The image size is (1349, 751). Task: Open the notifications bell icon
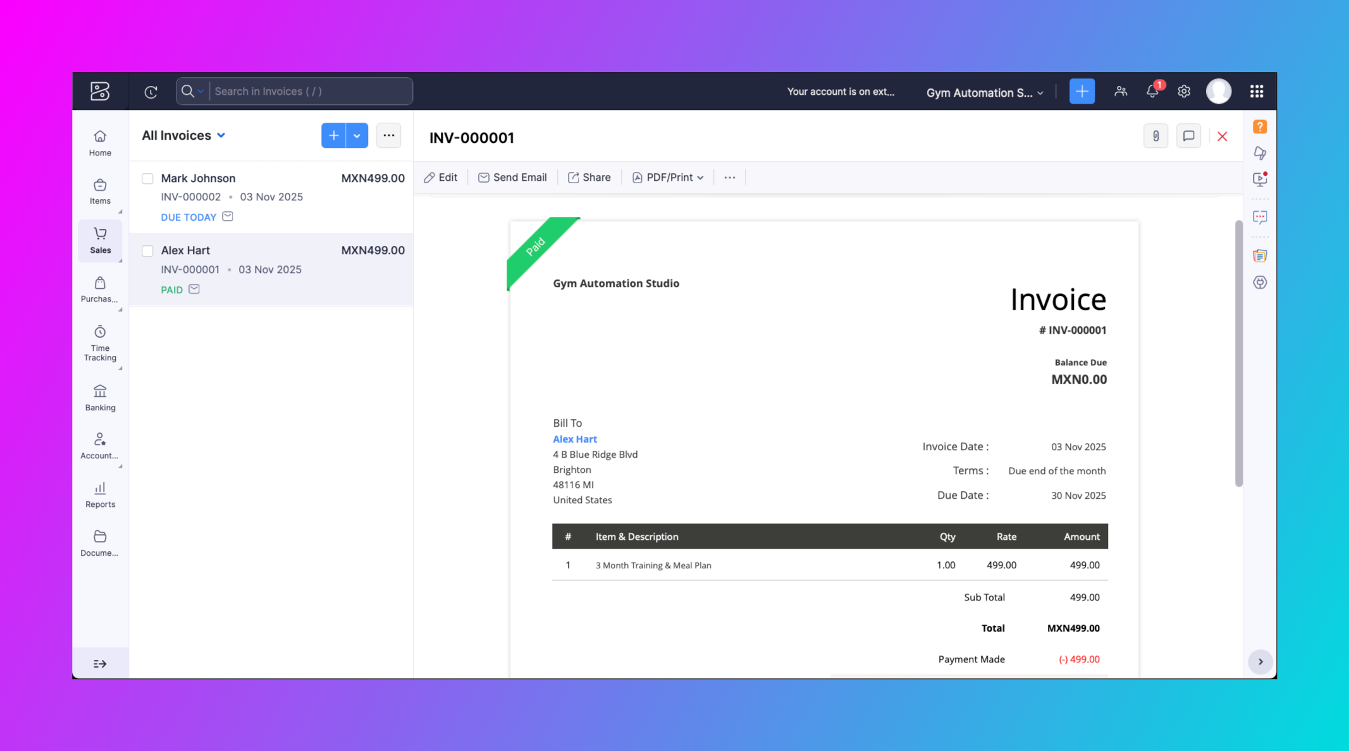click(x=1152, y=92)
